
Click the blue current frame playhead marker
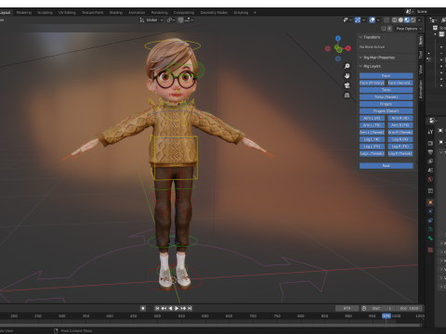387,315
